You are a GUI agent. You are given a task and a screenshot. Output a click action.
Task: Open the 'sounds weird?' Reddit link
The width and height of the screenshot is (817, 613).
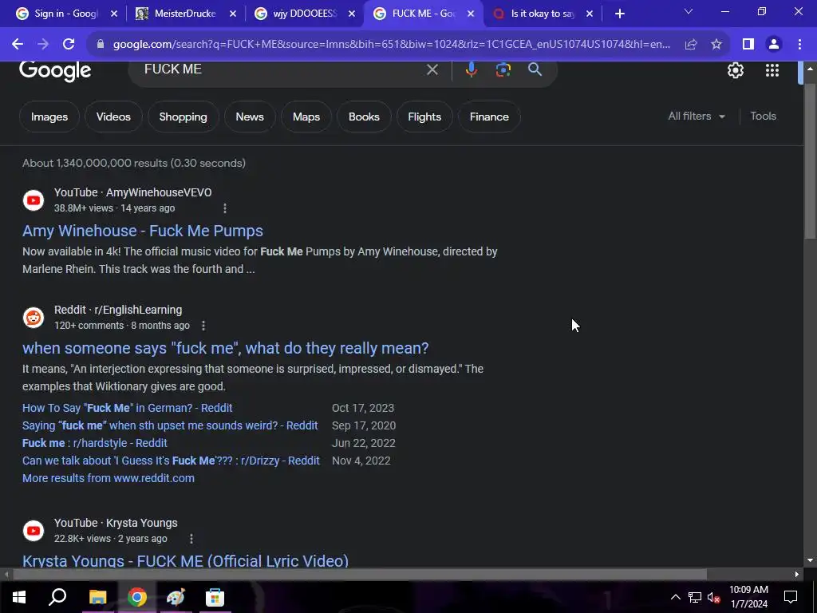(x=170, y=426)
